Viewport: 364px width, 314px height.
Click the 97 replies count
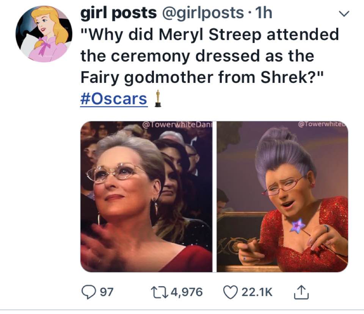(x=107, y=292)
